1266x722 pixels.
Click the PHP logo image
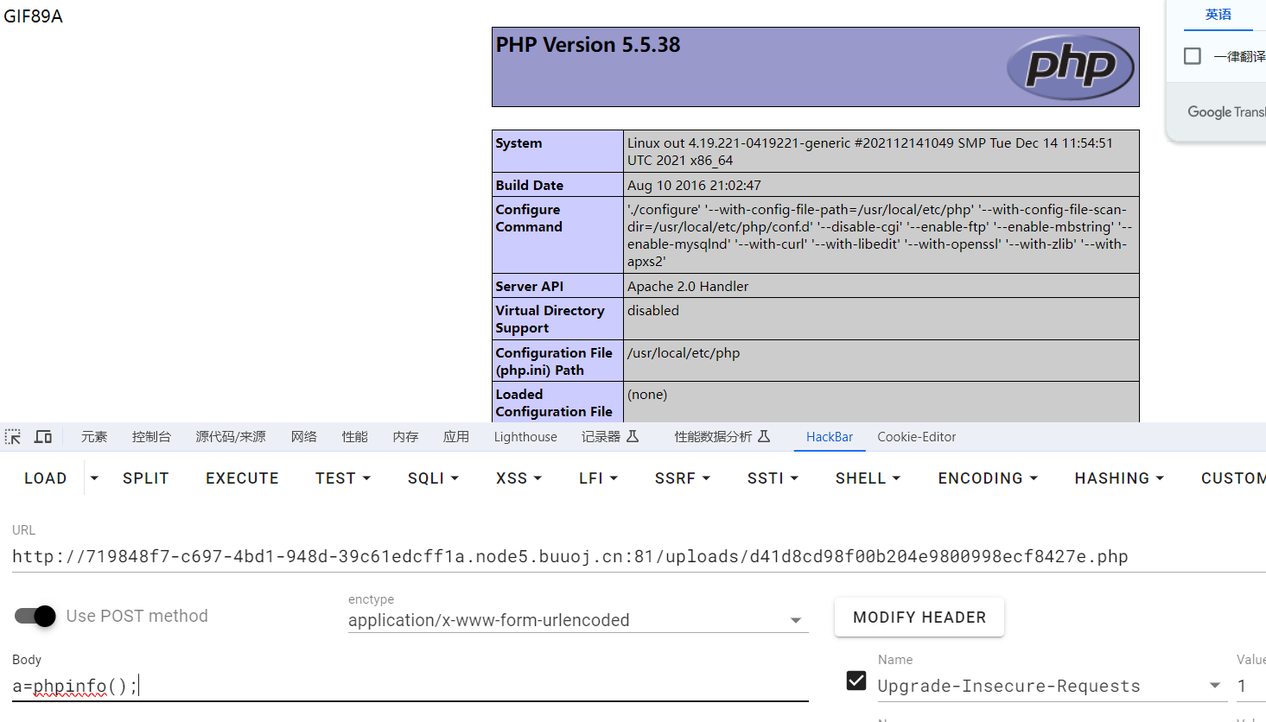1070,66
